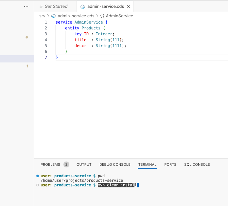The height and width of the screenshot is (206, 228).
Task: Click the Get Started tab's page icon
Action: point(41,7)
